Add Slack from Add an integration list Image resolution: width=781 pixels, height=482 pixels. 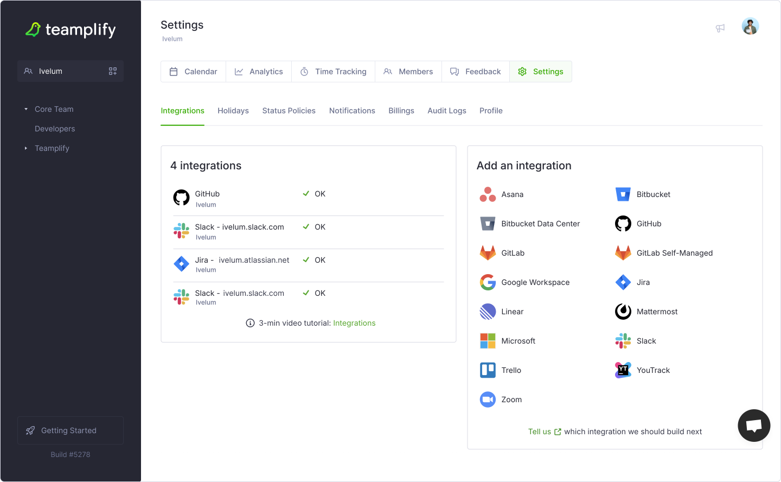click(623, 341)
